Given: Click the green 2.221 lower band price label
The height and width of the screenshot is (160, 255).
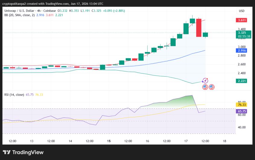Looking at the screenshot, I should point(241,81).
